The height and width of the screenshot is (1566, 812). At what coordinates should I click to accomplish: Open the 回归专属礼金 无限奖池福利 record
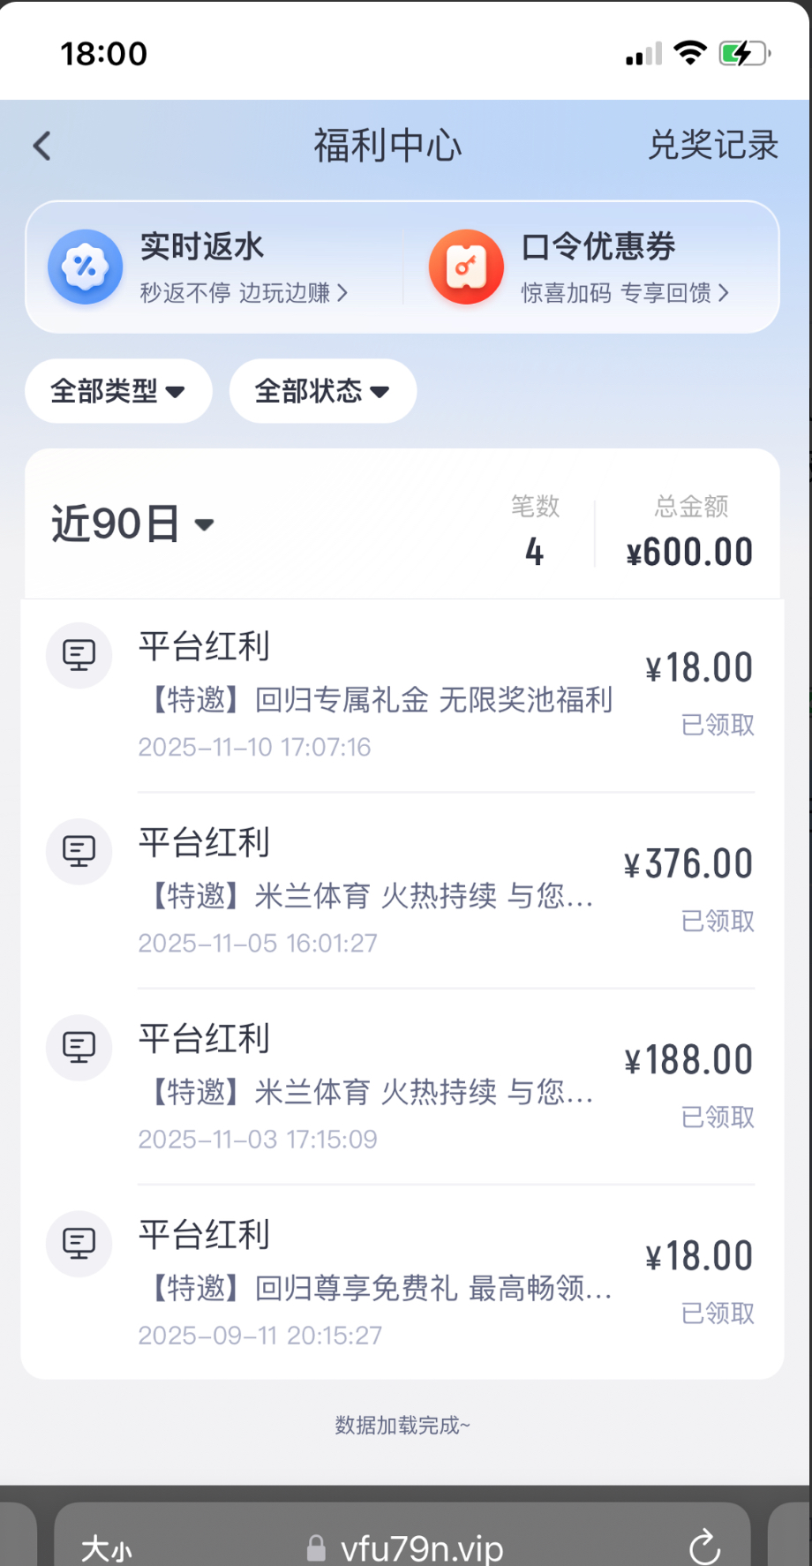point(376,700)
